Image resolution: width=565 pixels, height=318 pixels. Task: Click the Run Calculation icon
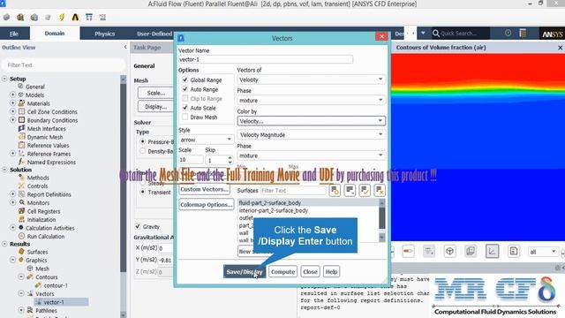21,236
